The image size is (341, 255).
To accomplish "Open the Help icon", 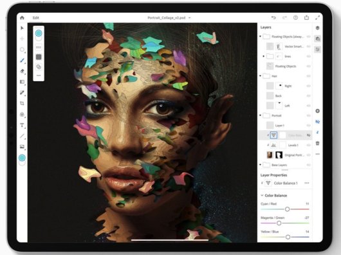I will click(x=295, y=17).
